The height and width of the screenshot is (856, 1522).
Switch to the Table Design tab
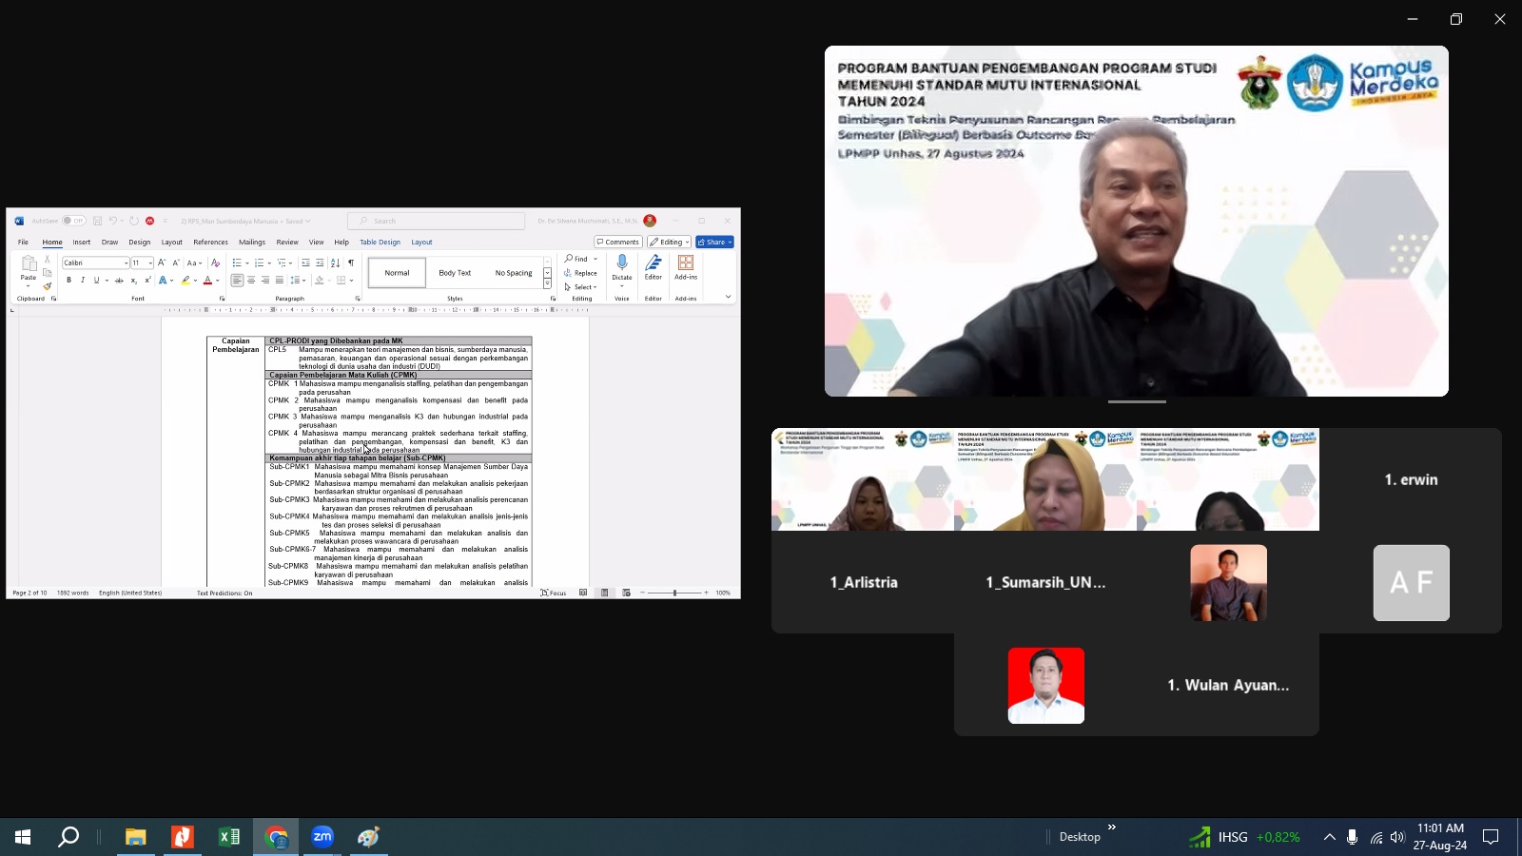(380, 242)
